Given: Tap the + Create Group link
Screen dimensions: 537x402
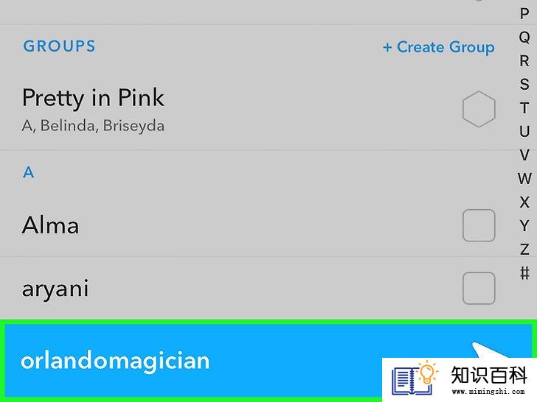Looking at the screenshot, I should point(438,47).
